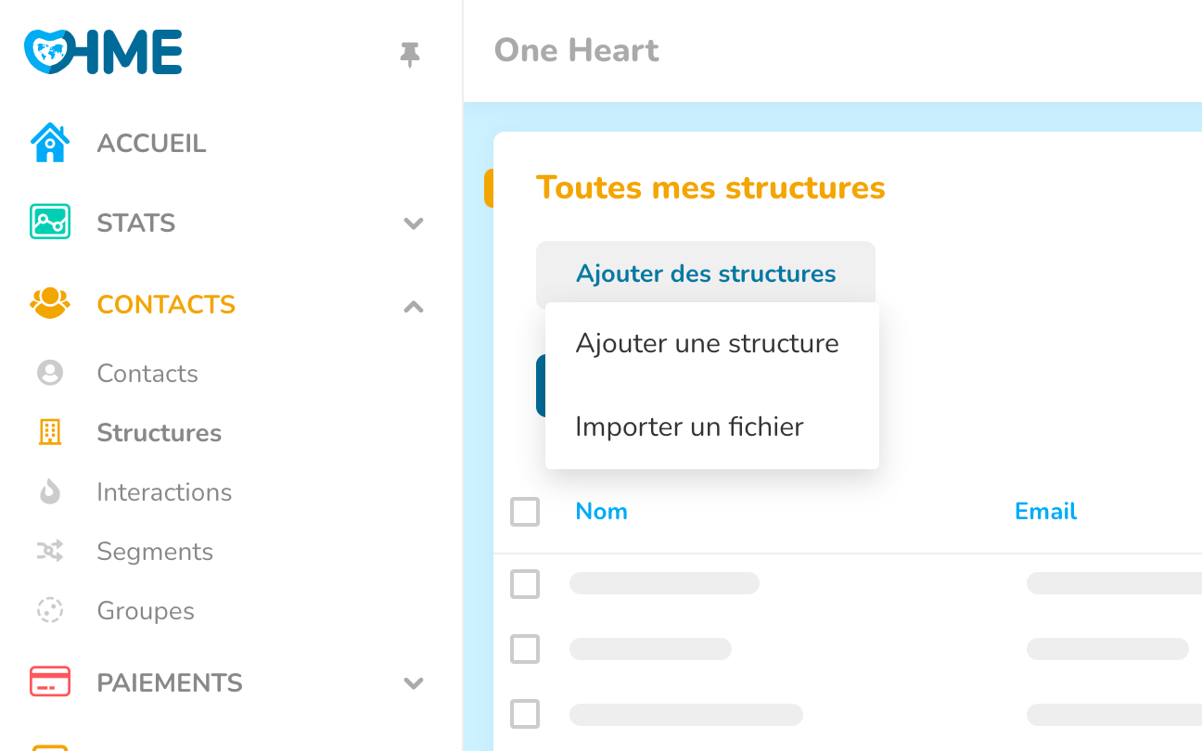
Task: Click the Structures building icon
Action: click(50, 432)
